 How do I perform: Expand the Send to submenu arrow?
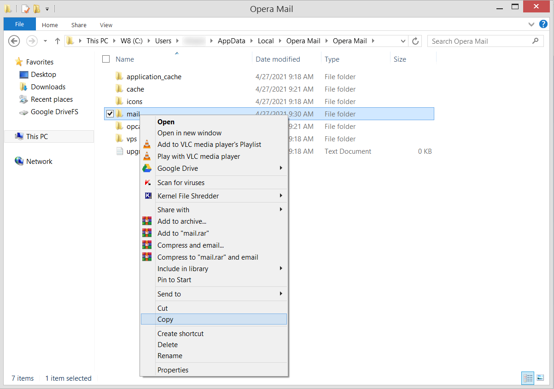pos(281,294)
